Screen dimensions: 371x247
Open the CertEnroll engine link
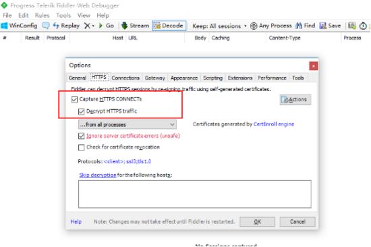[273, 124]
